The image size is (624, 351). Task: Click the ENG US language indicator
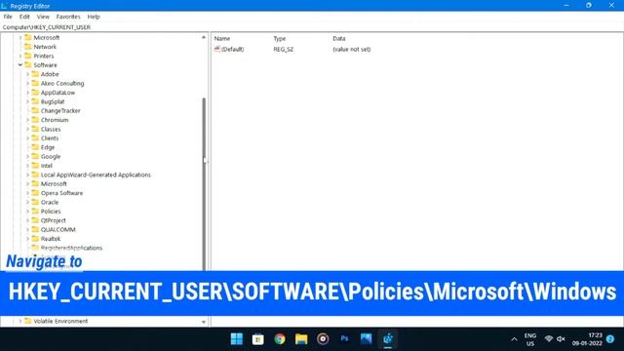tap(530, 339)
